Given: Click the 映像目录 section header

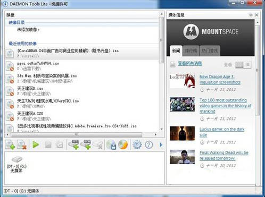Looking at the screenshot, I should (x=16, y=22).
